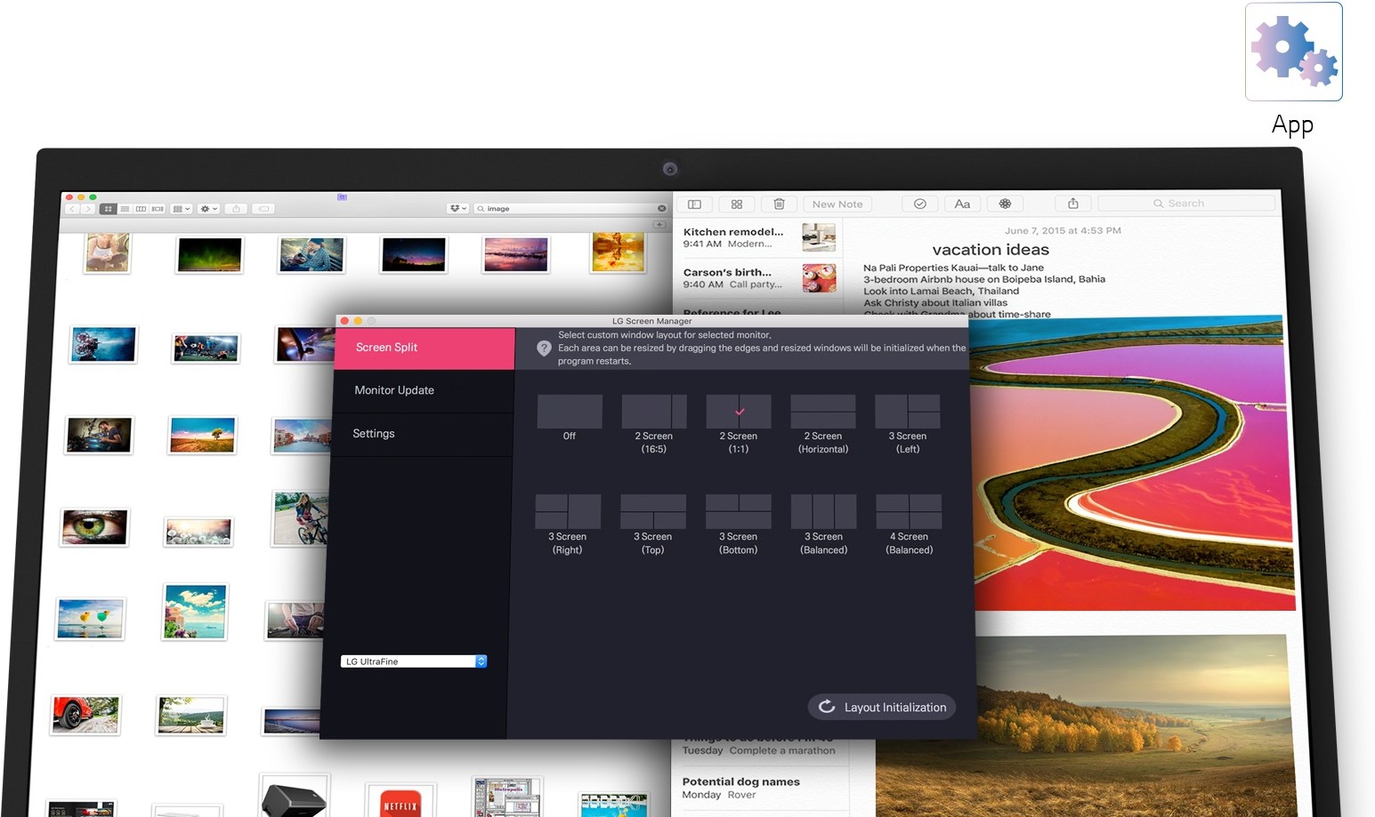Switch Finder to list view
Viewport: 1375px width, 817px height.
click(x=125, y=209)
